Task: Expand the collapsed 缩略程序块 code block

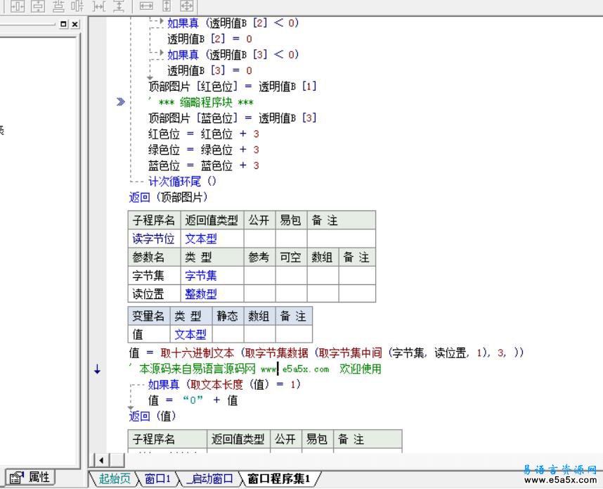Action: coord(120,101)
